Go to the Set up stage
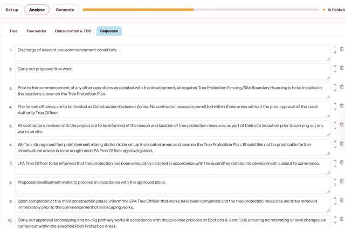Image resolution: width=345 pixels, height=230 pixels. (x=12, y=10)
